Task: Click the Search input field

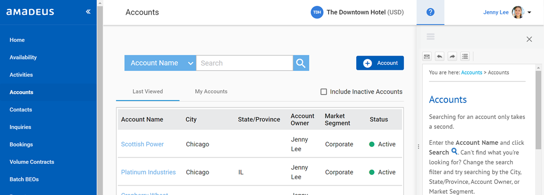Action: [244, 63]
